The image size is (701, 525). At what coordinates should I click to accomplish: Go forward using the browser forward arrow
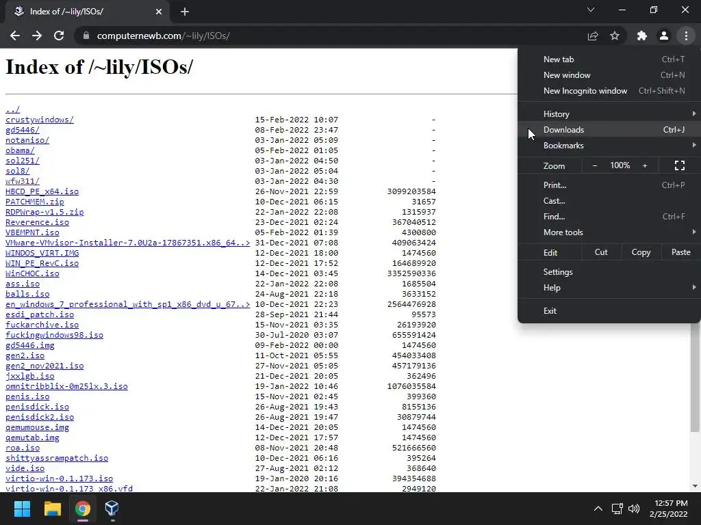coord(37,36)
